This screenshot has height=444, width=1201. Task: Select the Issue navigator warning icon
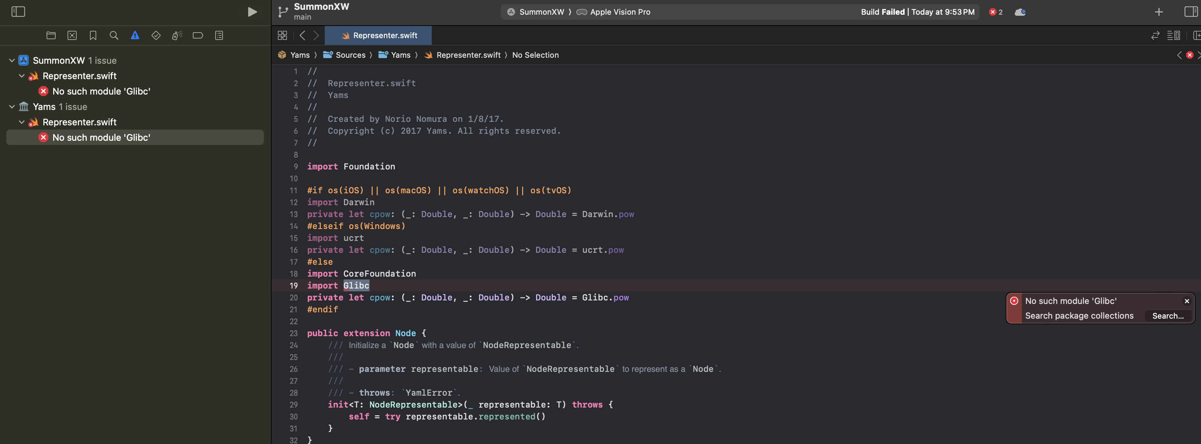pos(135,35)
